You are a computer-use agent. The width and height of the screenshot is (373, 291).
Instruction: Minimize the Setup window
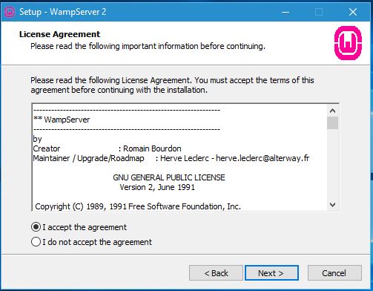285,12
